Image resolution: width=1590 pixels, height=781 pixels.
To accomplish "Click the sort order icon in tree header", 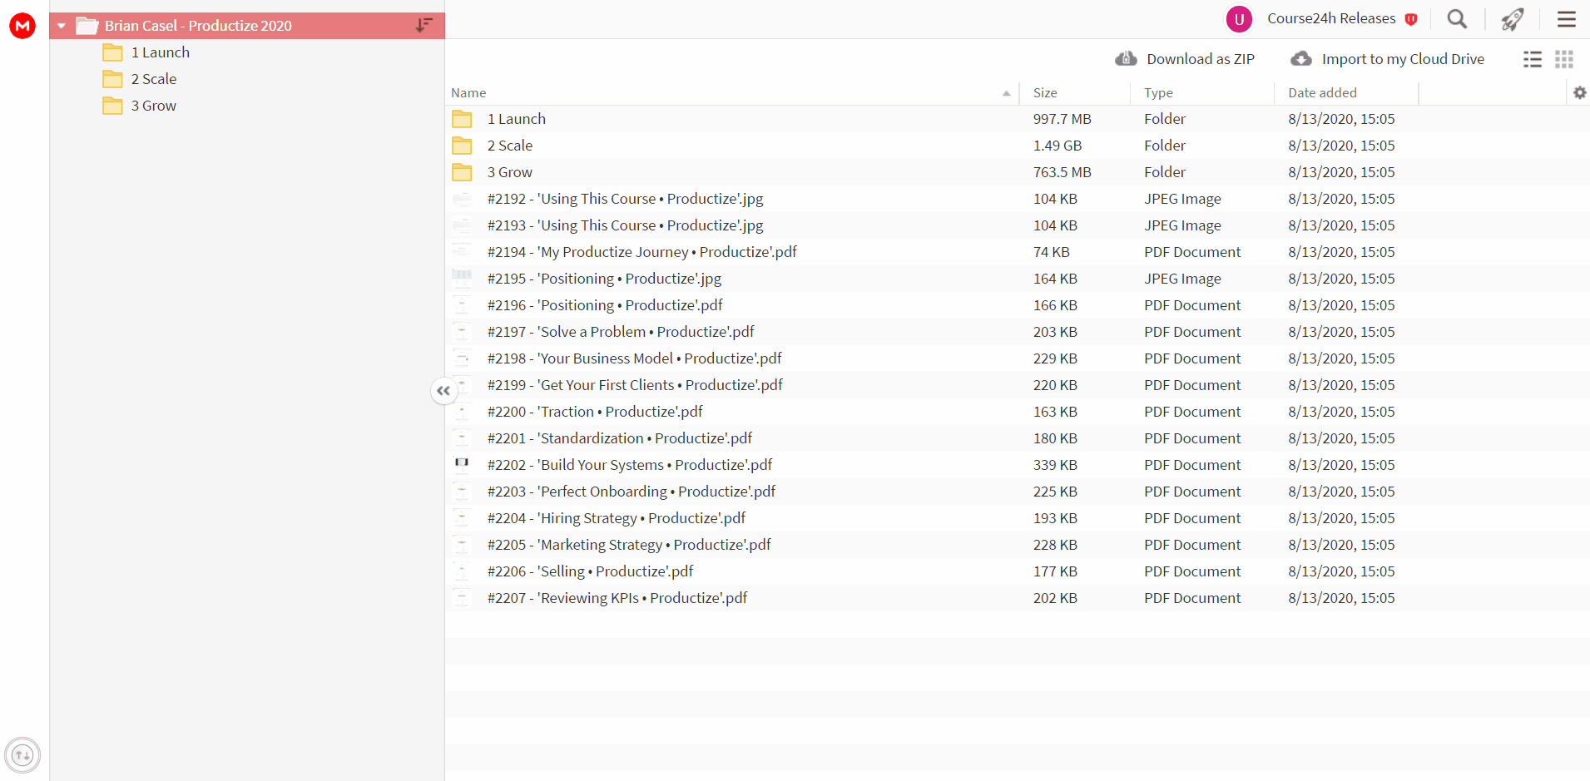I will [424, 26].
